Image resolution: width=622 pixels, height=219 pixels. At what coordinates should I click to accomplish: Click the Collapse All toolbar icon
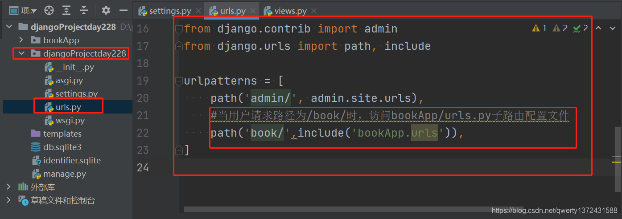click(83, 10)
